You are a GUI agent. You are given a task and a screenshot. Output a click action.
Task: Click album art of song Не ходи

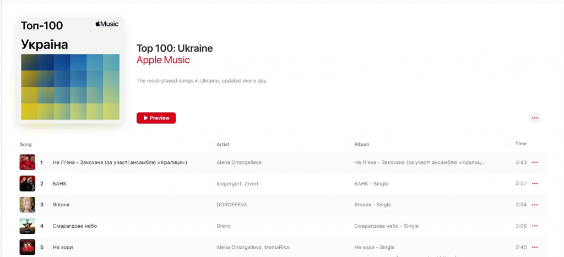click(28, 247)
